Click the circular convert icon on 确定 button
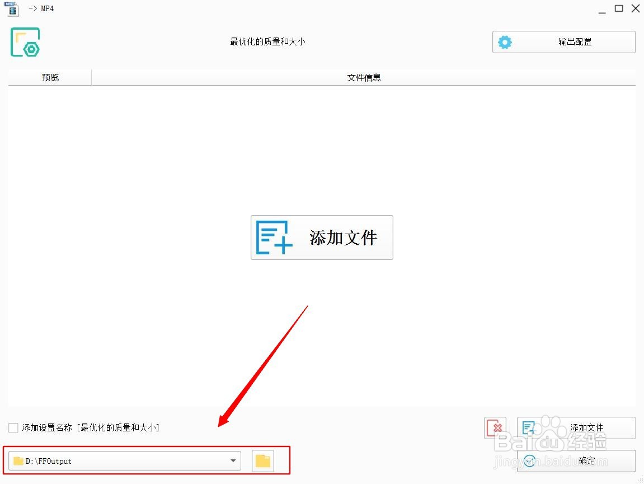Image resolution: width=644 pixels, height=484 pixels. [529, 460]
